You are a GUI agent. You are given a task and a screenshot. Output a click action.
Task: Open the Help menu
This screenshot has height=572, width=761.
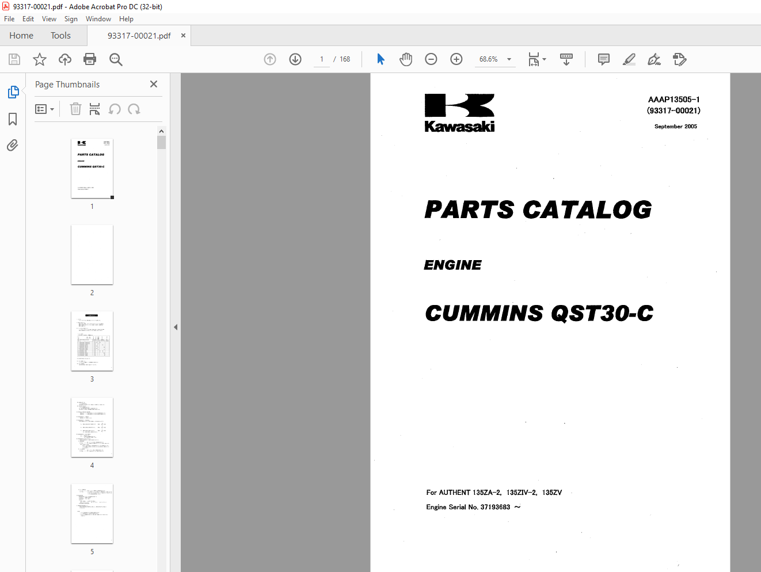coord(126,19)
